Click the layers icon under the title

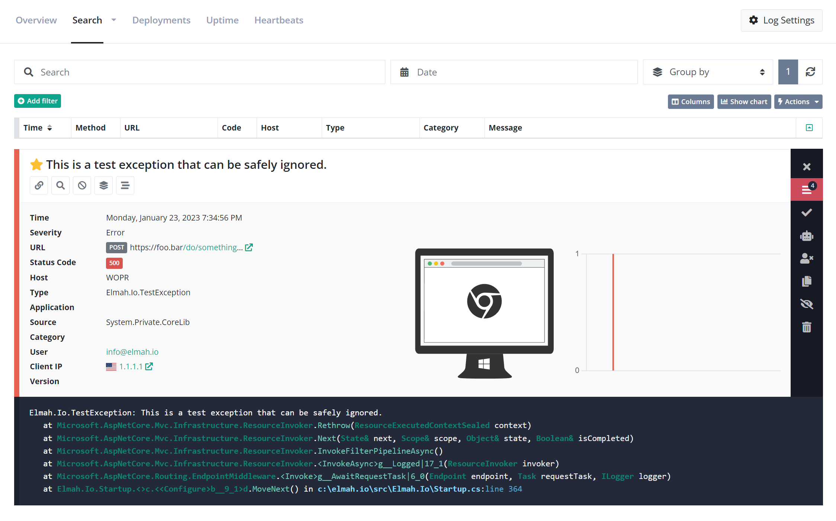103,185
